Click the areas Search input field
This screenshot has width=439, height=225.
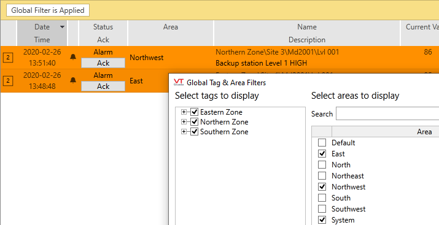point(387,113)
